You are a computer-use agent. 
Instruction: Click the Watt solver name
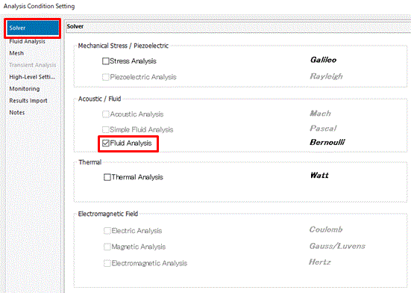tap(319, 175)
